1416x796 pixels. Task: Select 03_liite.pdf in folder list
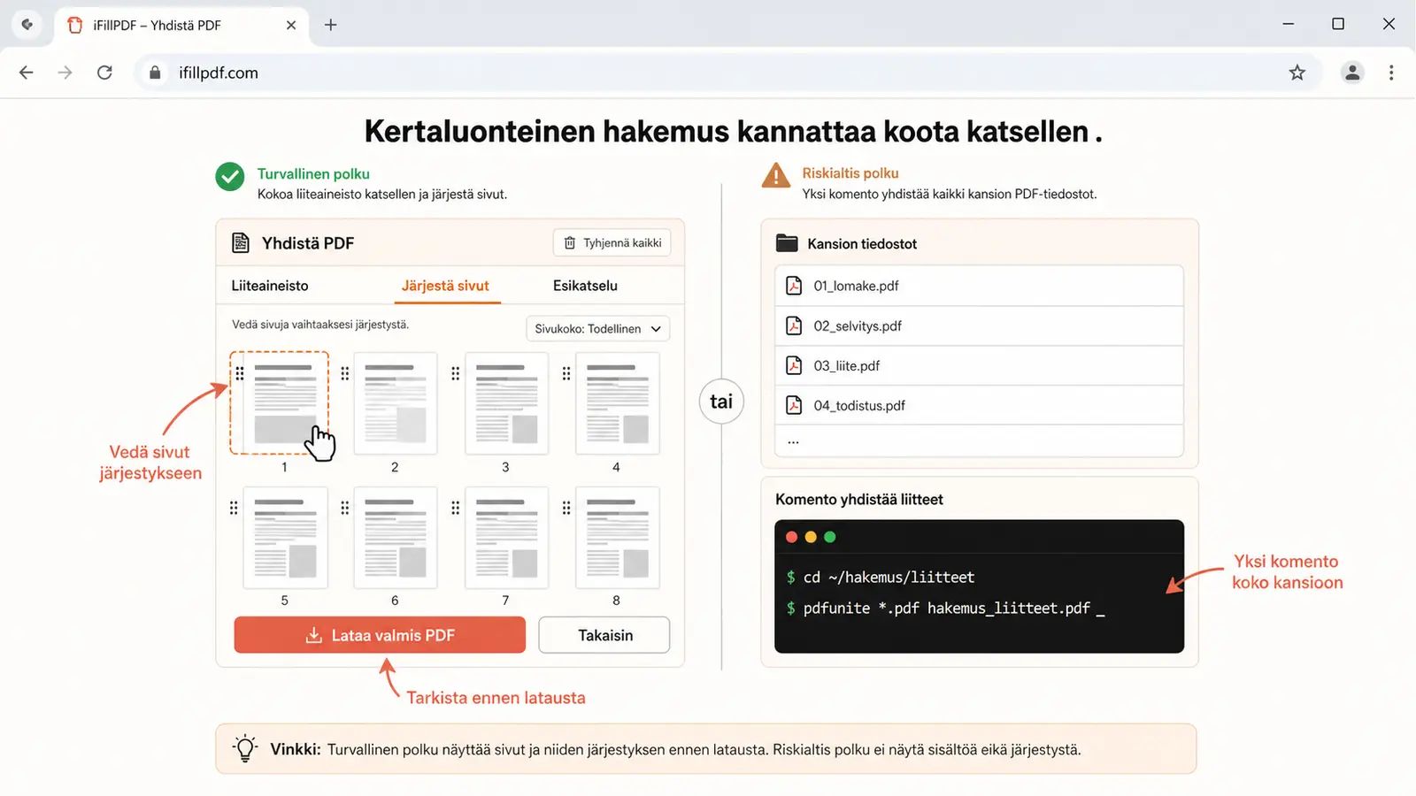[979, 365]
